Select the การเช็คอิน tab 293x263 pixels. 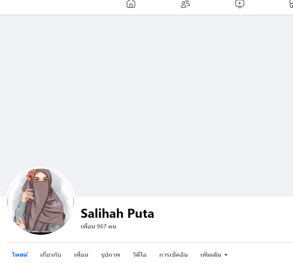coord(174,255)
